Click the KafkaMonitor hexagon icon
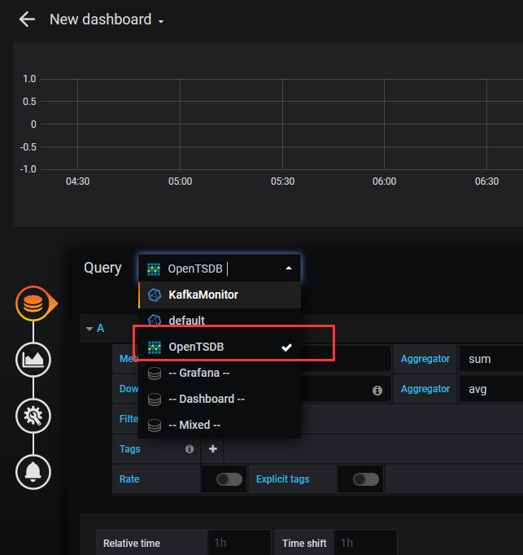Viewport: 523px width, 555px height. [155, 295]
